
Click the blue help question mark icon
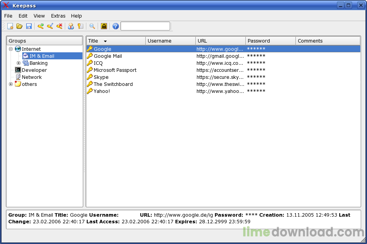point(116,26)
